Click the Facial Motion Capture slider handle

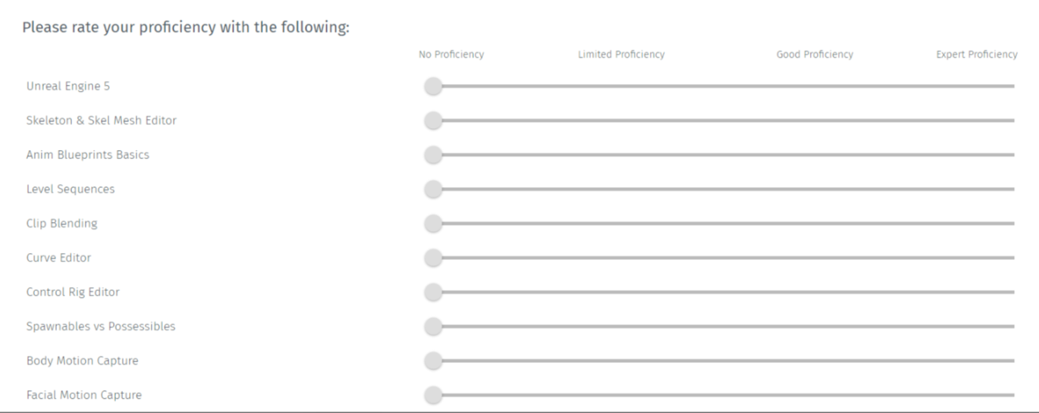click(x=433, y=395)
